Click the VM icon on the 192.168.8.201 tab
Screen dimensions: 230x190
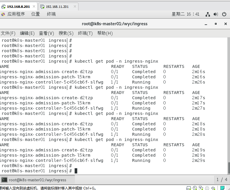click(3, 7)
